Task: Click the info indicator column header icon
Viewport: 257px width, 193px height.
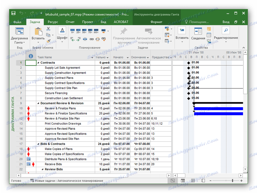Action: click(31, 56)
